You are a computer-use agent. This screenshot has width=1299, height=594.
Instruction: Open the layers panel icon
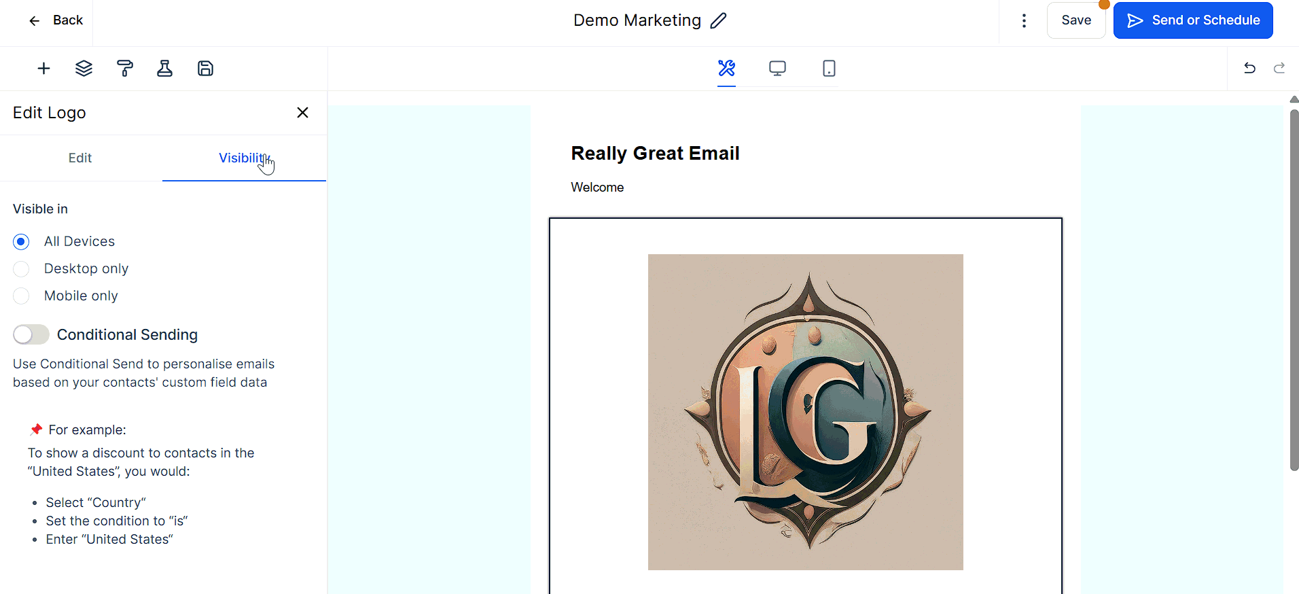(x=84, y=69)
